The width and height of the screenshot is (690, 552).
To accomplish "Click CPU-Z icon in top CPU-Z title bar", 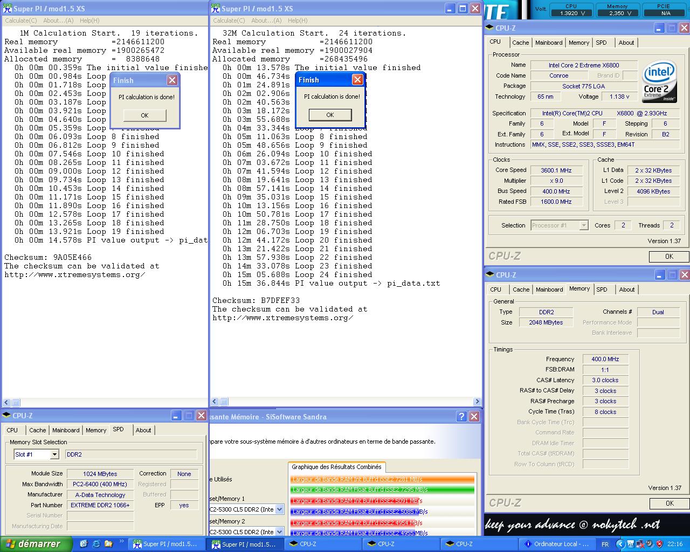I will 490,28.
